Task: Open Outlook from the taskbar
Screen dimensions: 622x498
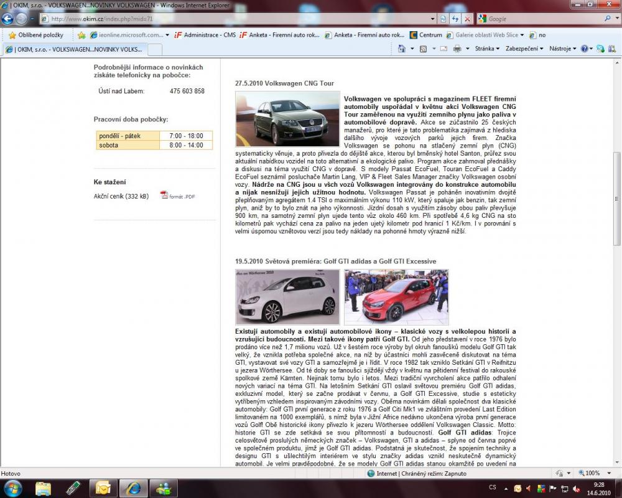Action: (103, 488)
